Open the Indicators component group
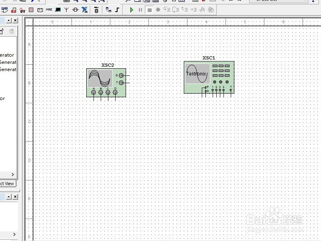The image size is (321, 241). 31,10
